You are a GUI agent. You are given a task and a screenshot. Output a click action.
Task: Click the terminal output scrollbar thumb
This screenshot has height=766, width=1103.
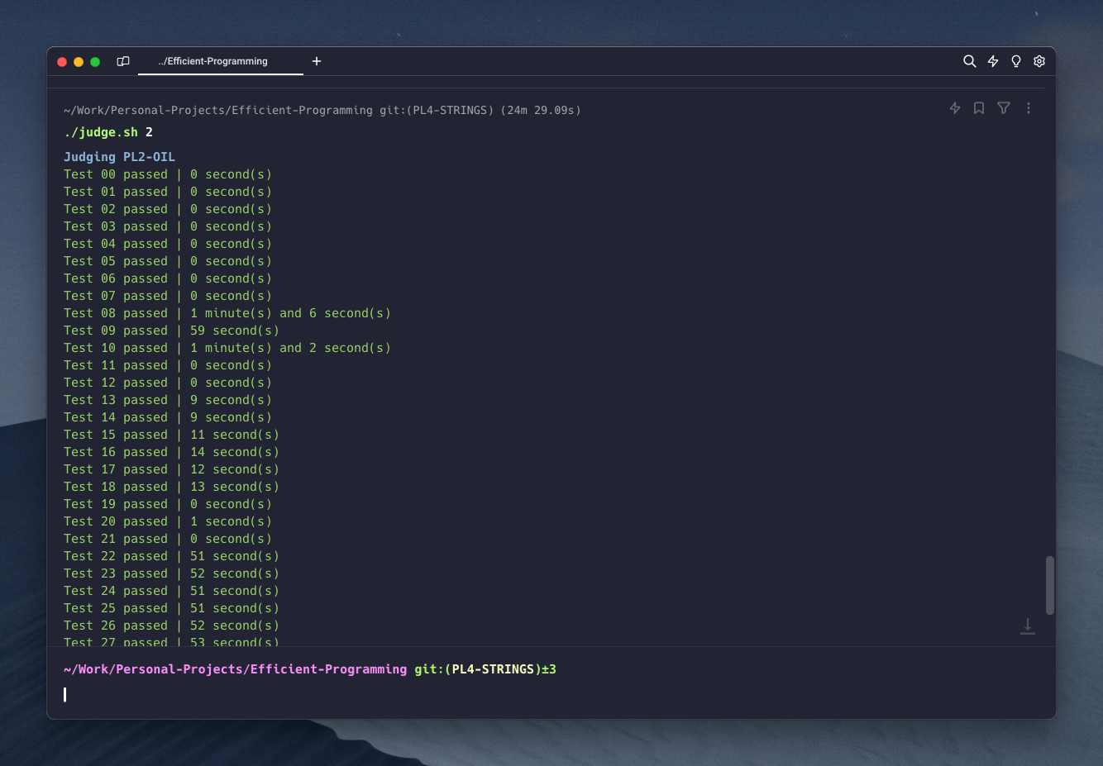click(1050, 585)
